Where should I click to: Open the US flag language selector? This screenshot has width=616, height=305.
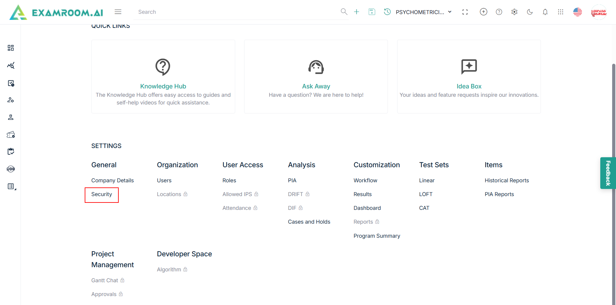[577, 12]
